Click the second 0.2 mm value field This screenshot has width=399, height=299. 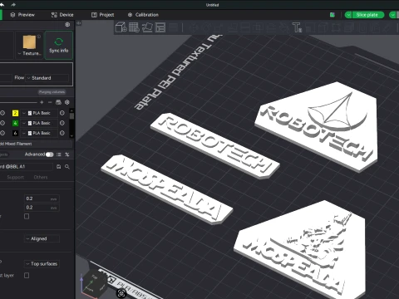pyautogui.click(x=42, y=208)
